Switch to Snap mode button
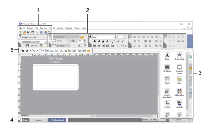 pyautogui.click(x=25, y=120)
